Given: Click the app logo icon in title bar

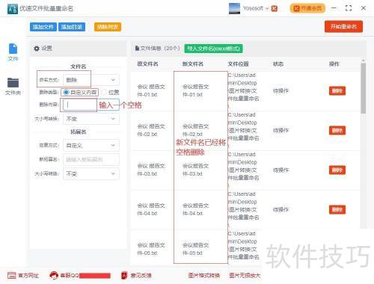Looking at the screenshot, I should (x=13, y=9).
